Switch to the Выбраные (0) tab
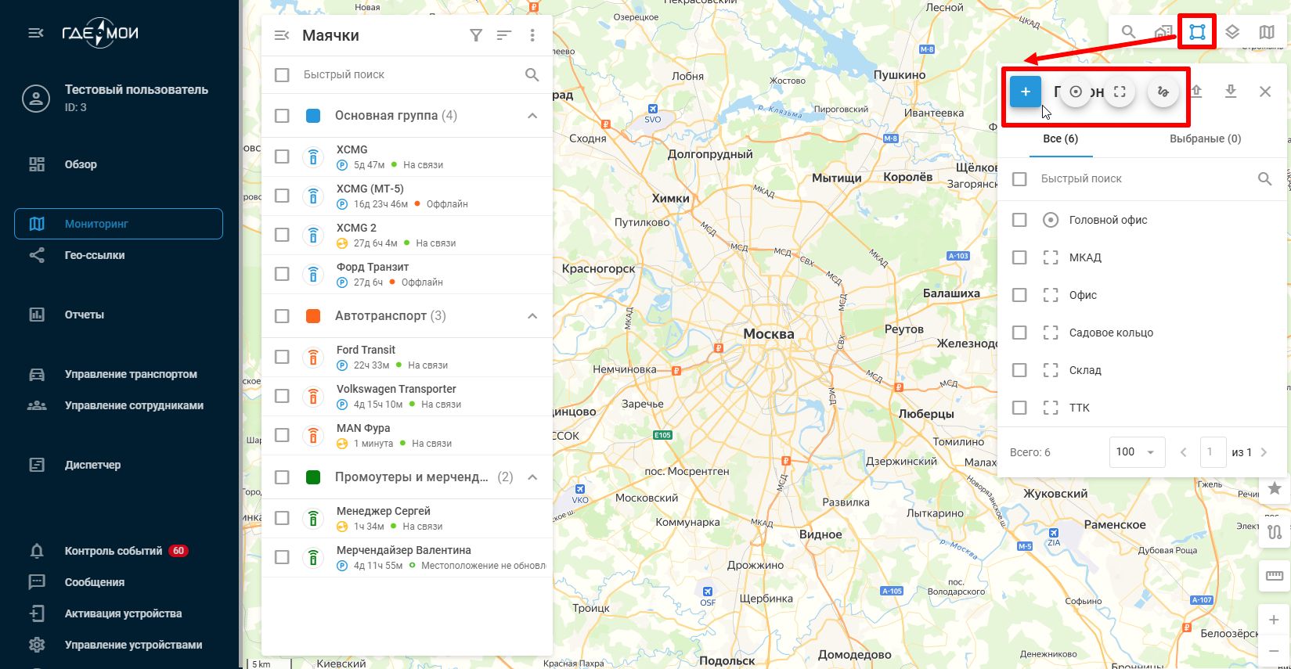The width and height of the screenshot is (1291, 669). point(1205,138)
